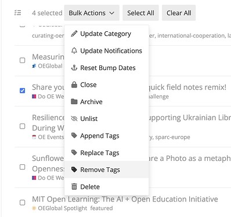Click the lock icon beside Close
231x217 pixels.
74,84
